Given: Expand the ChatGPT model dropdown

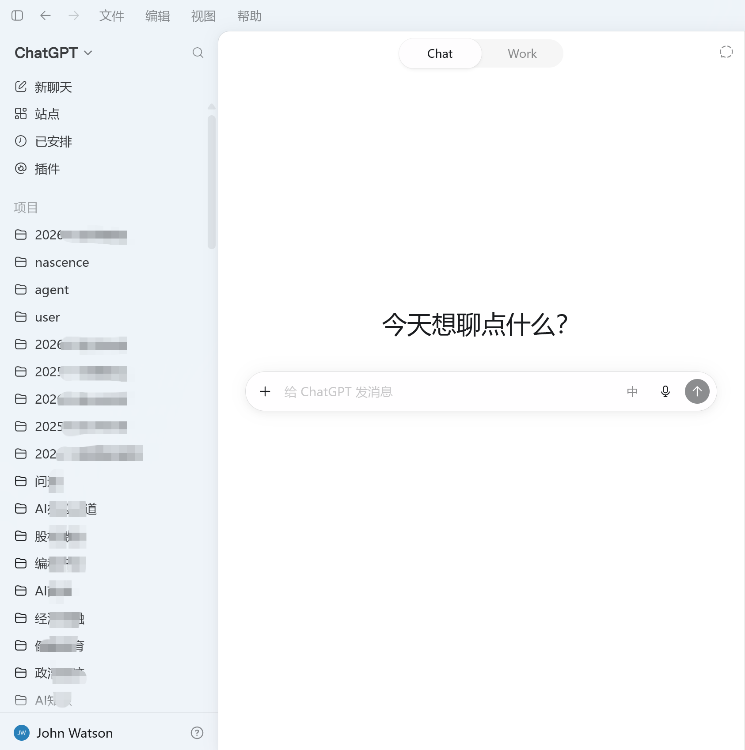Looking at the screenshot, I should coord(53,53).
